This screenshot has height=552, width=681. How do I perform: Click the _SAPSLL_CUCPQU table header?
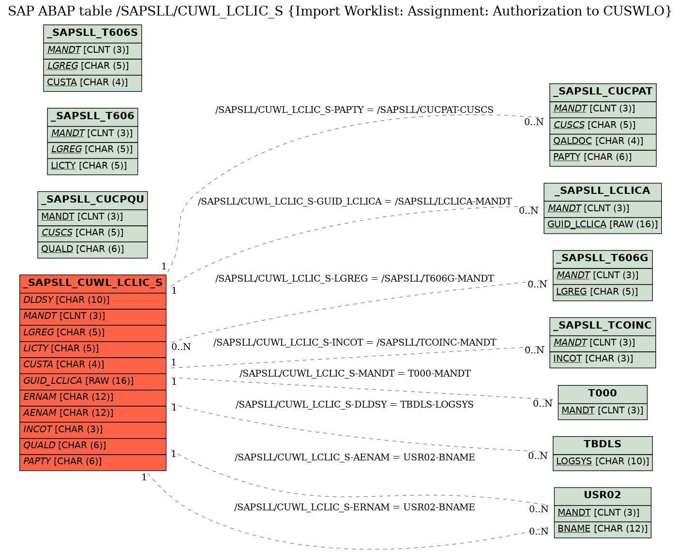(x=92, y=200)
